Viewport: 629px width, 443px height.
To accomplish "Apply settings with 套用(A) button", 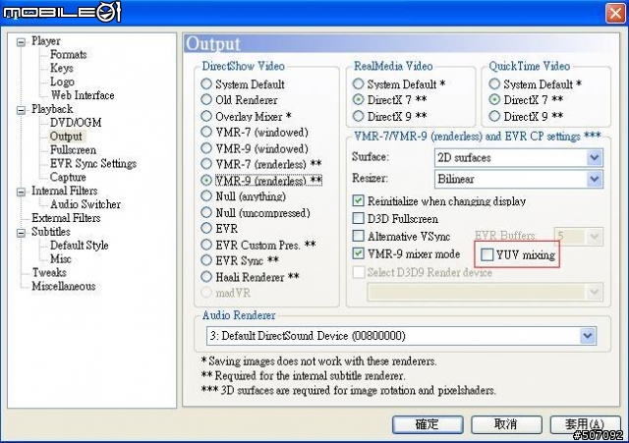I will pos(585,424).
